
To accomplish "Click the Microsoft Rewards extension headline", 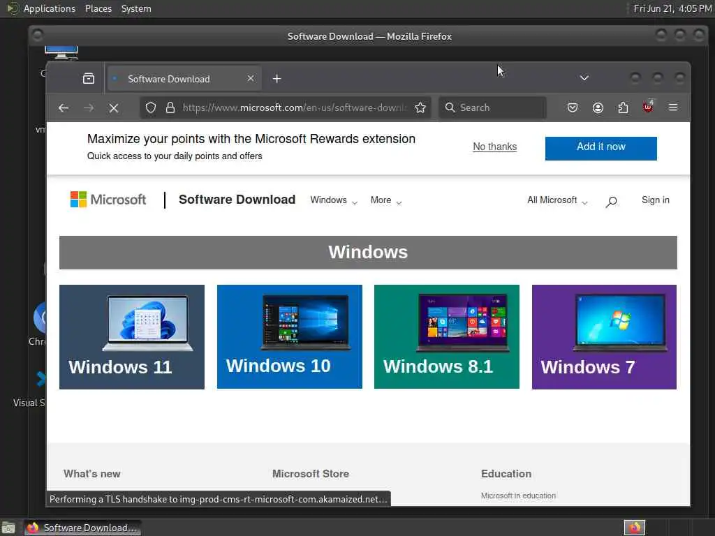I will 251,139.
